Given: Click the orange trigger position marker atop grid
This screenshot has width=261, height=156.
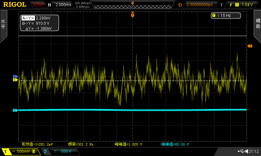Looking at the screenshot, I should point(132,15).
